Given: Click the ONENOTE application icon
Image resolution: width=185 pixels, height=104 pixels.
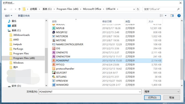Looking at the screenshot, I should pos(54,53).
